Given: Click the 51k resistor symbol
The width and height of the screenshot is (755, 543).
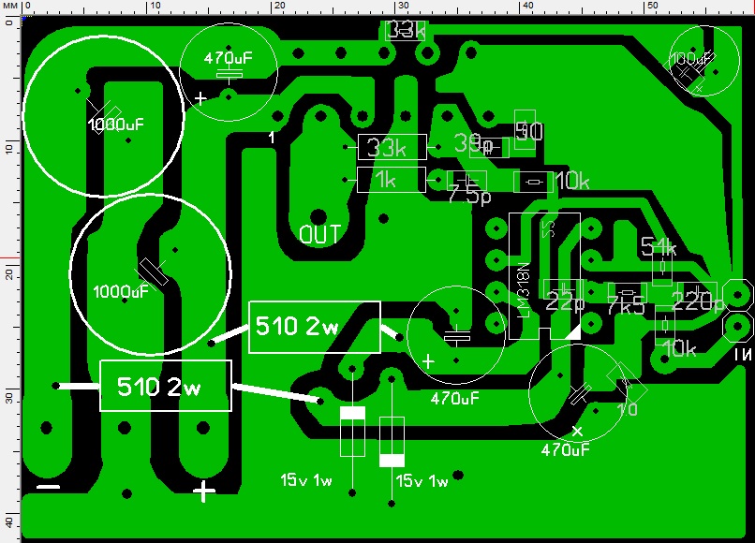Looking at the screenshot, I should pos(662,266).
